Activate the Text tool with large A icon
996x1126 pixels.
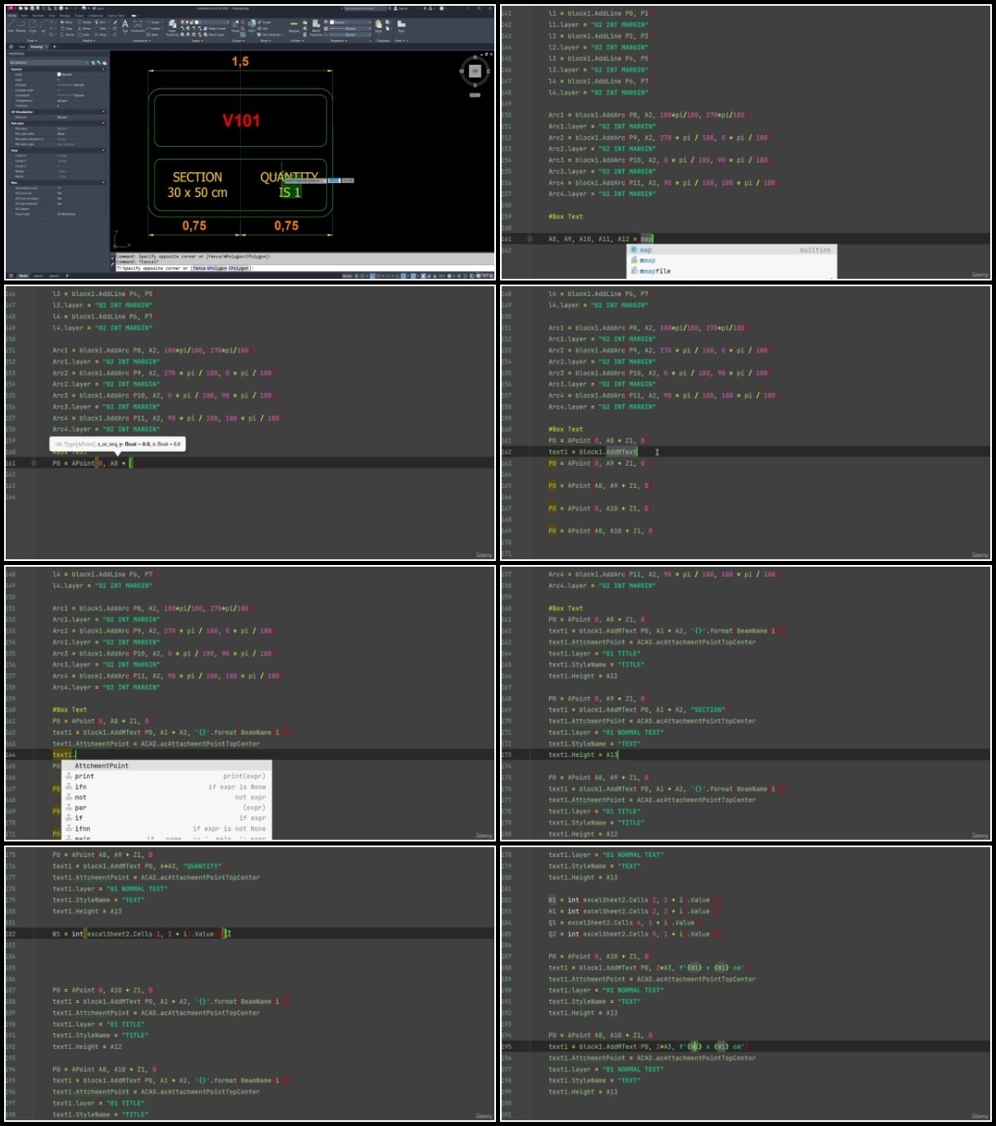tap(125, 26)
